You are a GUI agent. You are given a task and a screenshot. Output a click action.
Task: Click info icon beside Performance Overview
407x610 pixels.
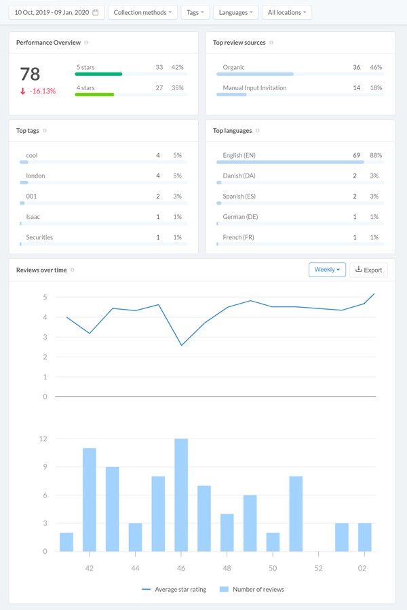point(86,43)
